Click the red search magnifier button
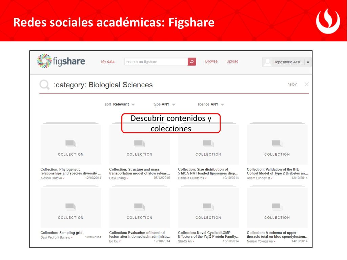The height and width of the screenshot is (260, 347). [x=192, y=62]
